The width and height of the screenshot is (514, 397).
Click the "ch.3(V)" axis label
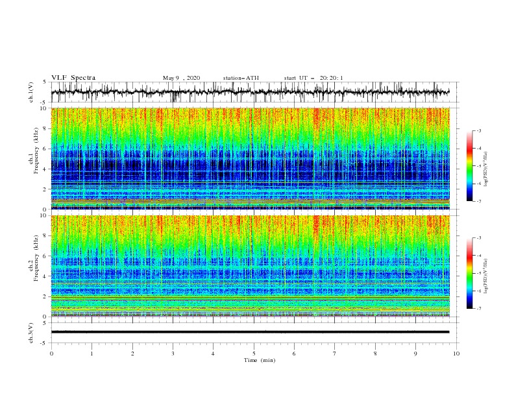[31, 333]
